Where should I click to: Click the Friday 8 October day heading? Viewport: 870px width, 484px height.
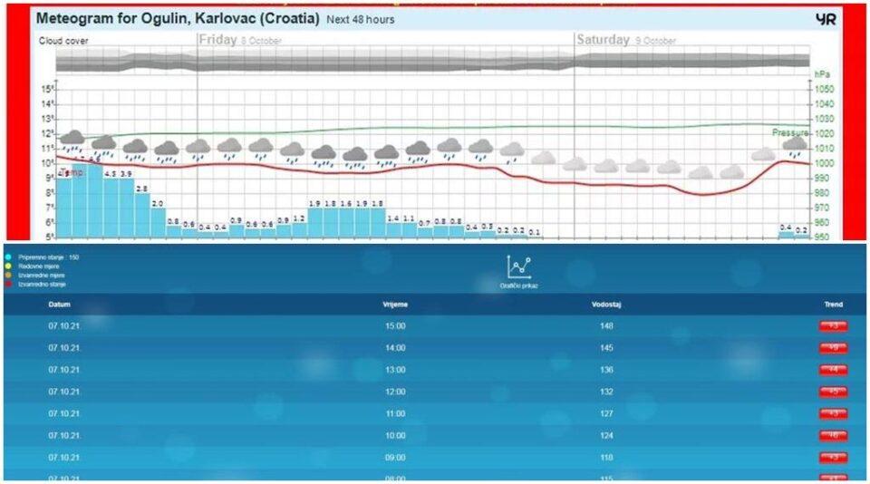tap(240, 40)
